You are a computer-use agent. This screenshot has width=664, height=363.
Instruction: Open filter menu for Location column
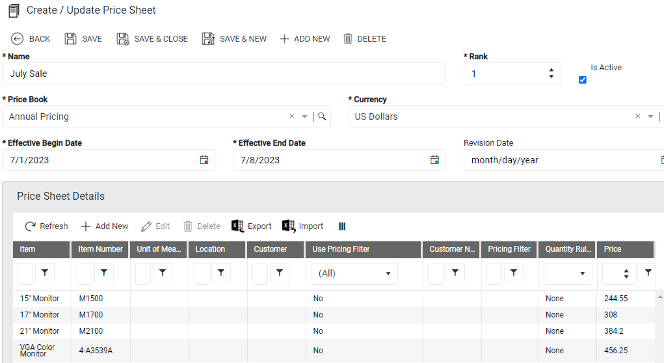[x=221, y=273]
